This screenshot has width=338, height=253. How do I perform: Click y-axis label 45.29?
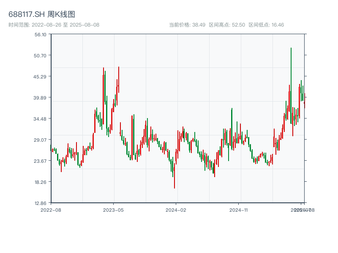[x=40, y=77]
